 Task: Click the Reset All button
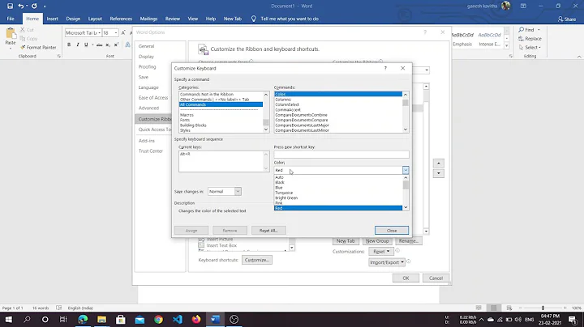(268, 231)
